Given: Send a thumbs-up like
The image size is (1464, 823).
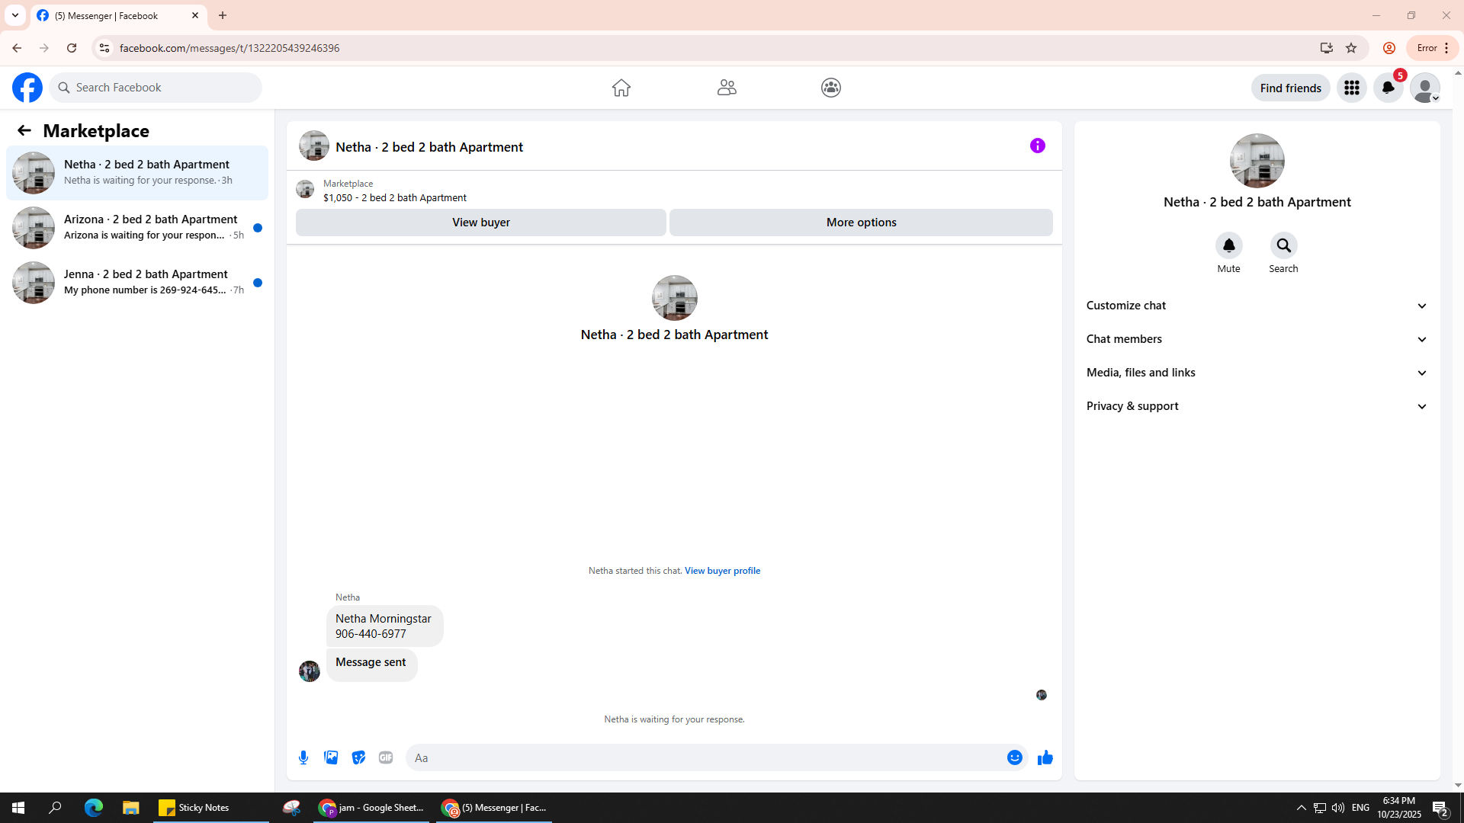Looking at the screenshot, I should click(x=1045, y=757).
